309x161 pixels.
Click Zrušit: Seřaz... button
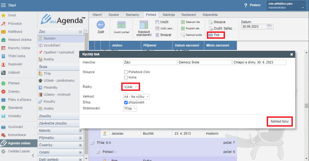222,28
